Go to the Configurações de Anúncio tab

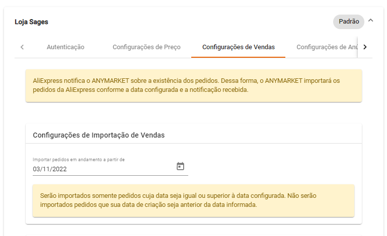[x=327, y=47]
